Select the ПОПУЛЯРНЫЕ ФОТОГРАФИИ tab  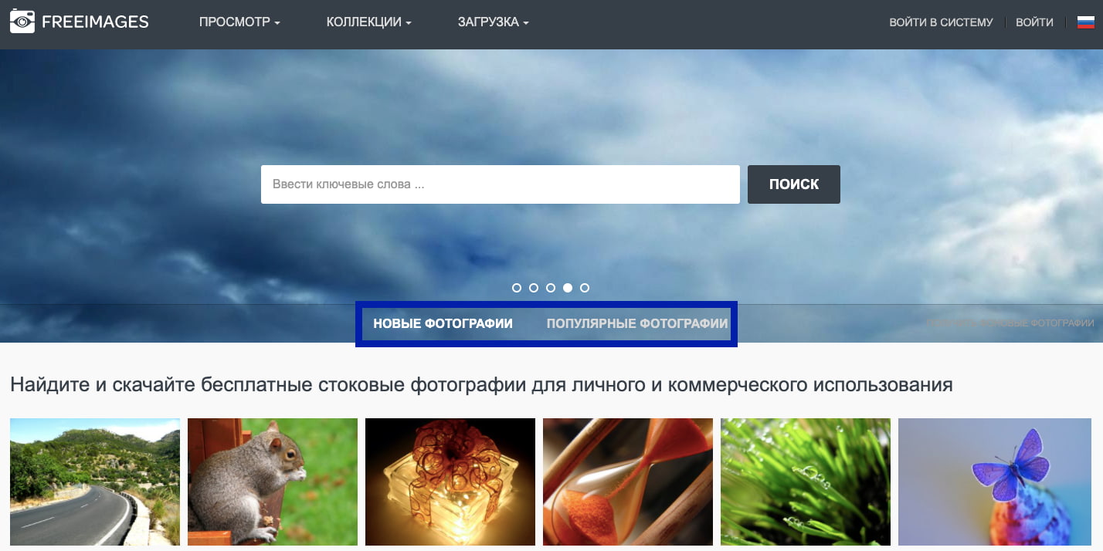636,323
